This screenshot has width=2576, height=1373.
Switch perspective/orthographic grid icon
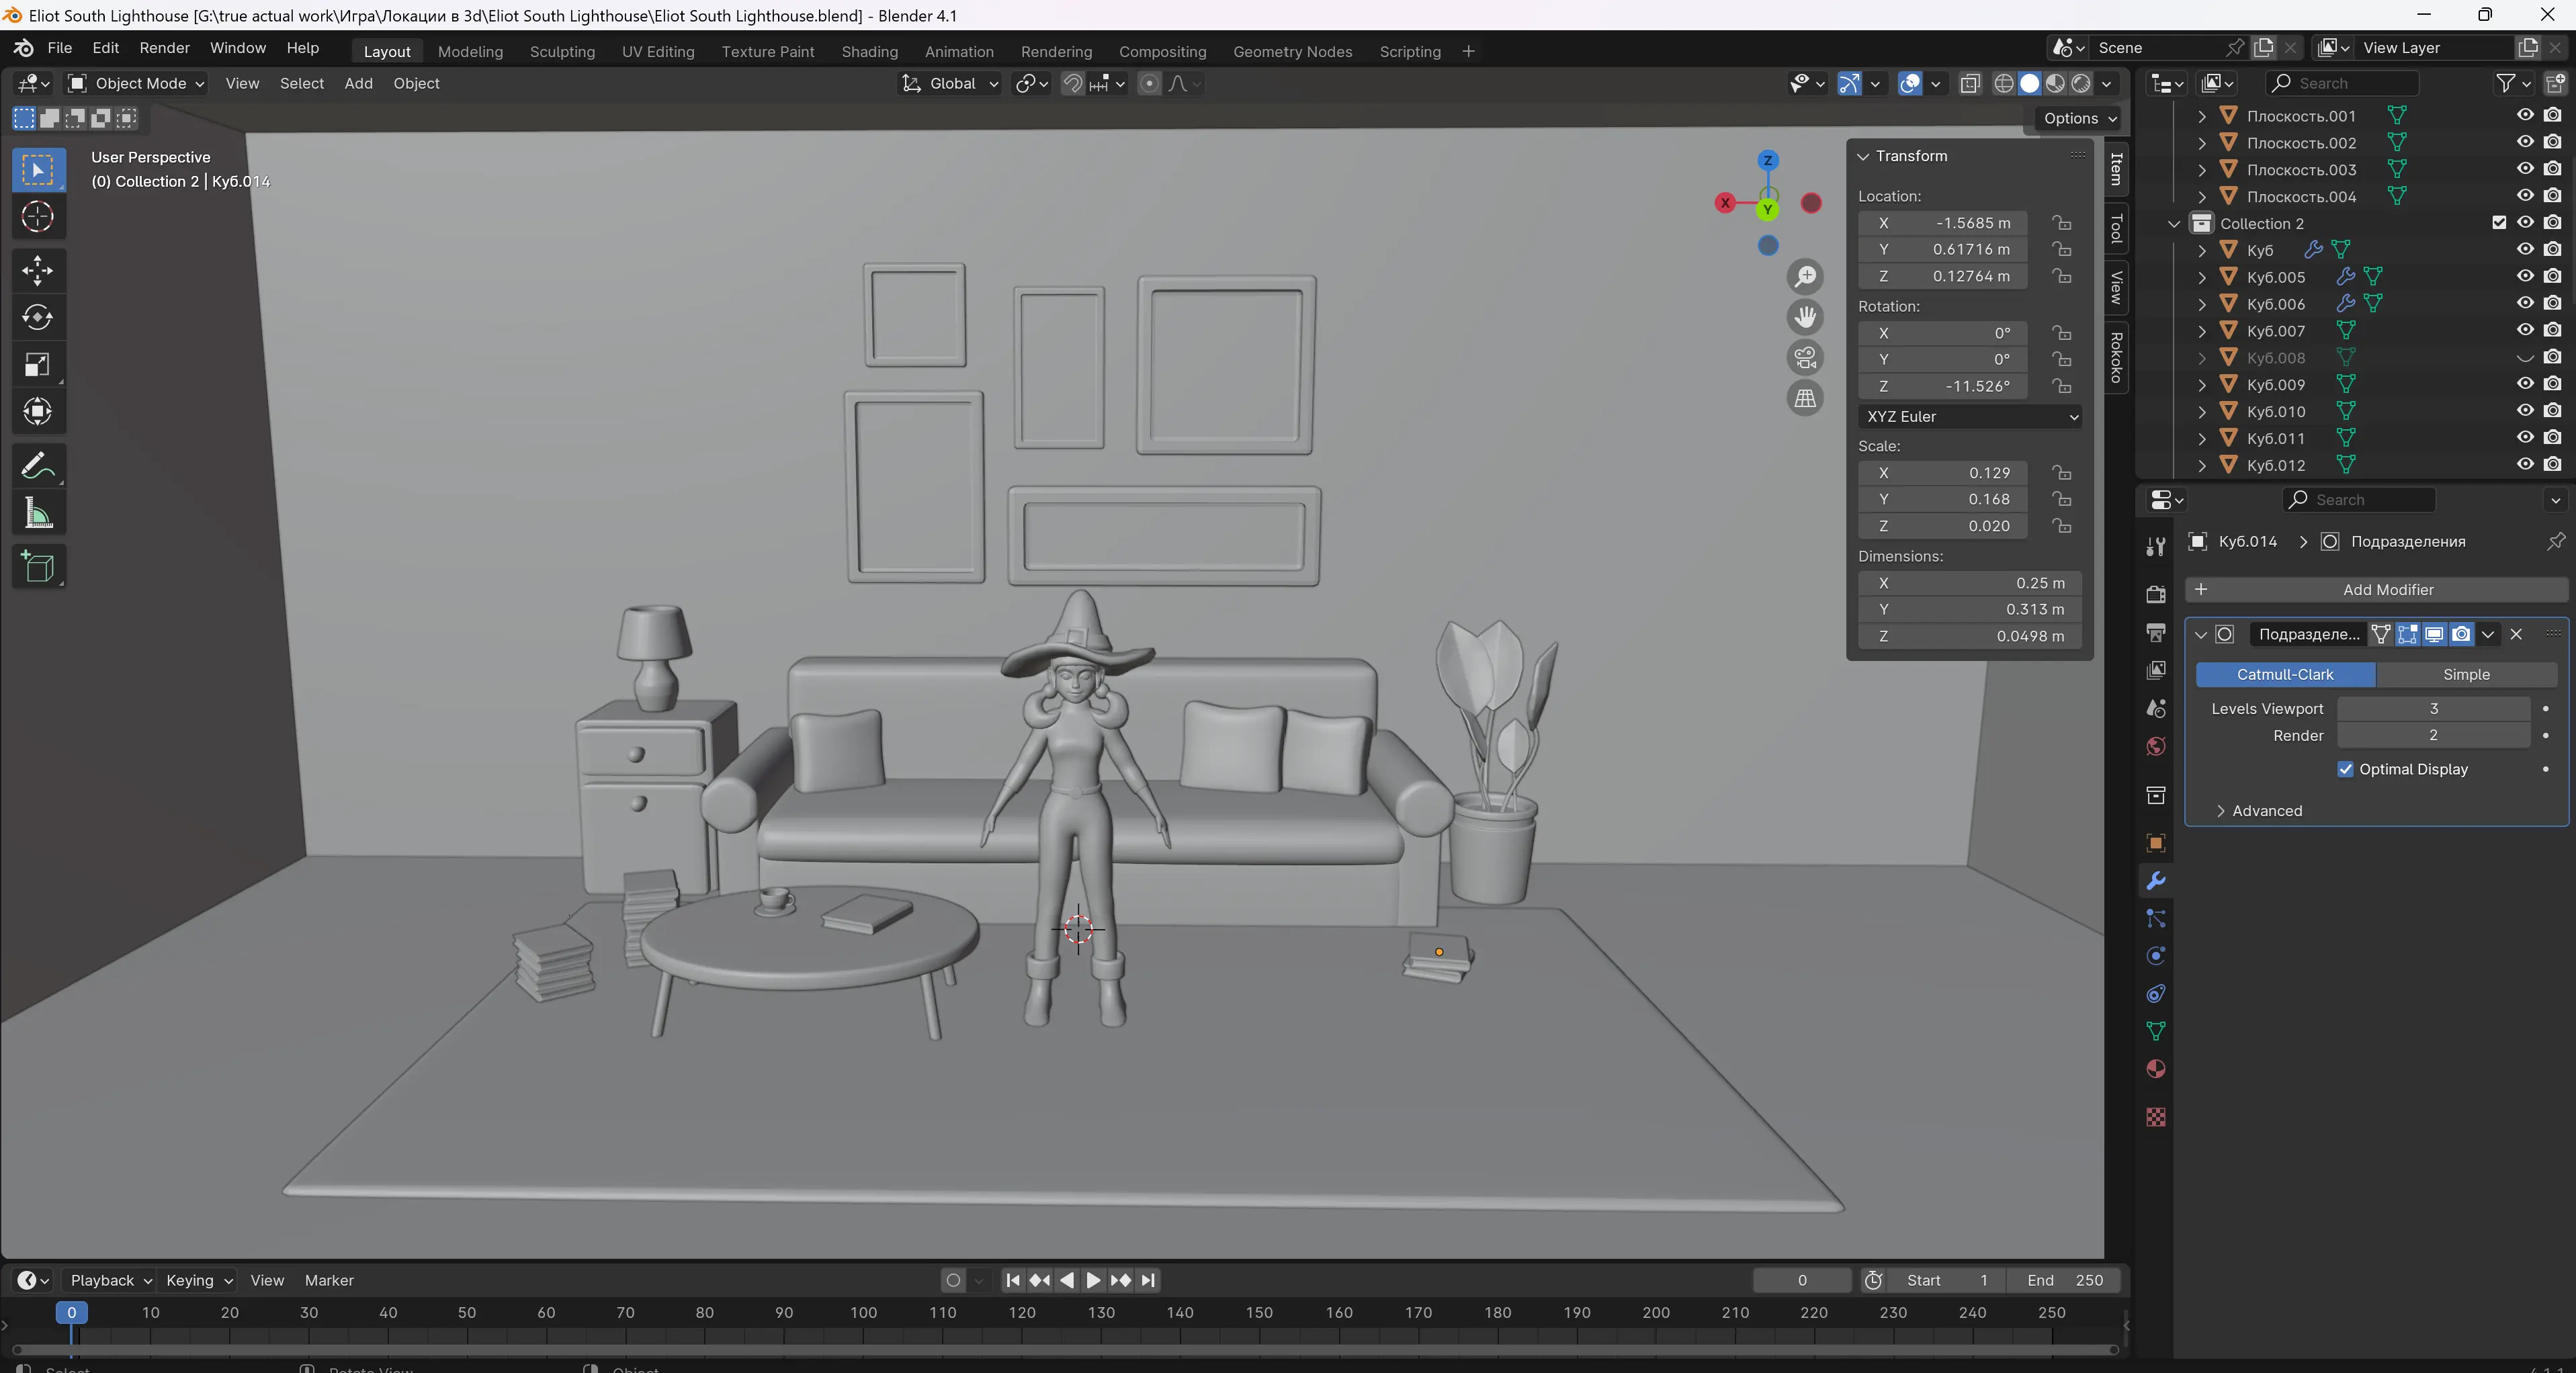click(x=1805, y=398)
